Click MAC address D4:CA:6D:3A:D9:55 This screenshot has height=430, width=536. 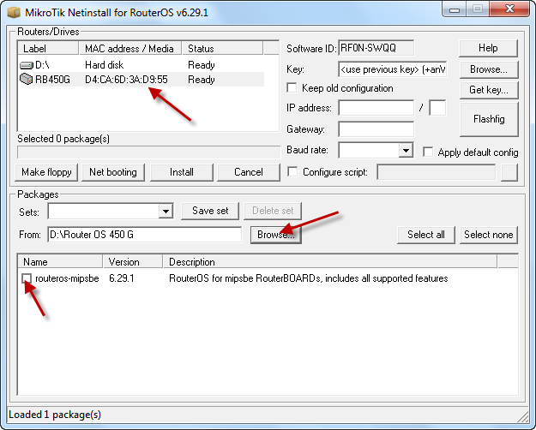pos(126,80)
